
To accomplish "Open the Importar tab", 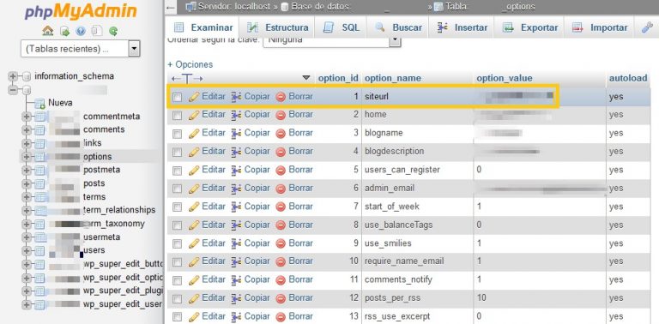I will pos(599,27).
